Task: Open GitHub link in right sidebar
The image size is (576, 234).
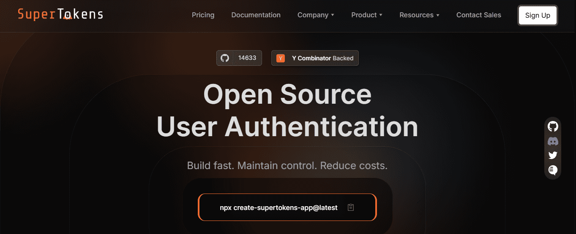Action: [553, 126]
